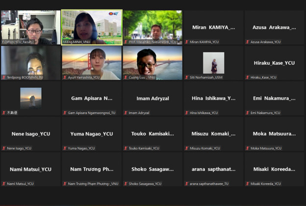Click muted mic icon beside Prof. Masahiko NAKANISHI_YCU
The height and width of the screenshot is (206, 306).
(126, 42)
